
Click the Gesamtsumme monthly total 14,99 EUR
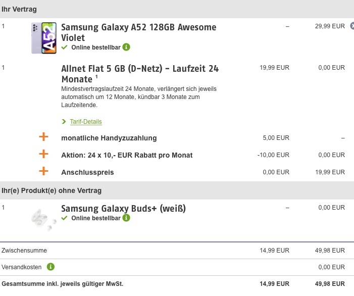(x=274, y=284)
